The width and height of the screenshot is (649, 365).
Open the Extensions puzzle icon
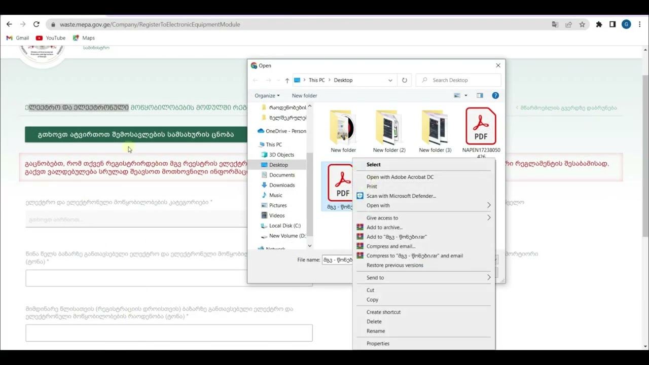[599, 24]
